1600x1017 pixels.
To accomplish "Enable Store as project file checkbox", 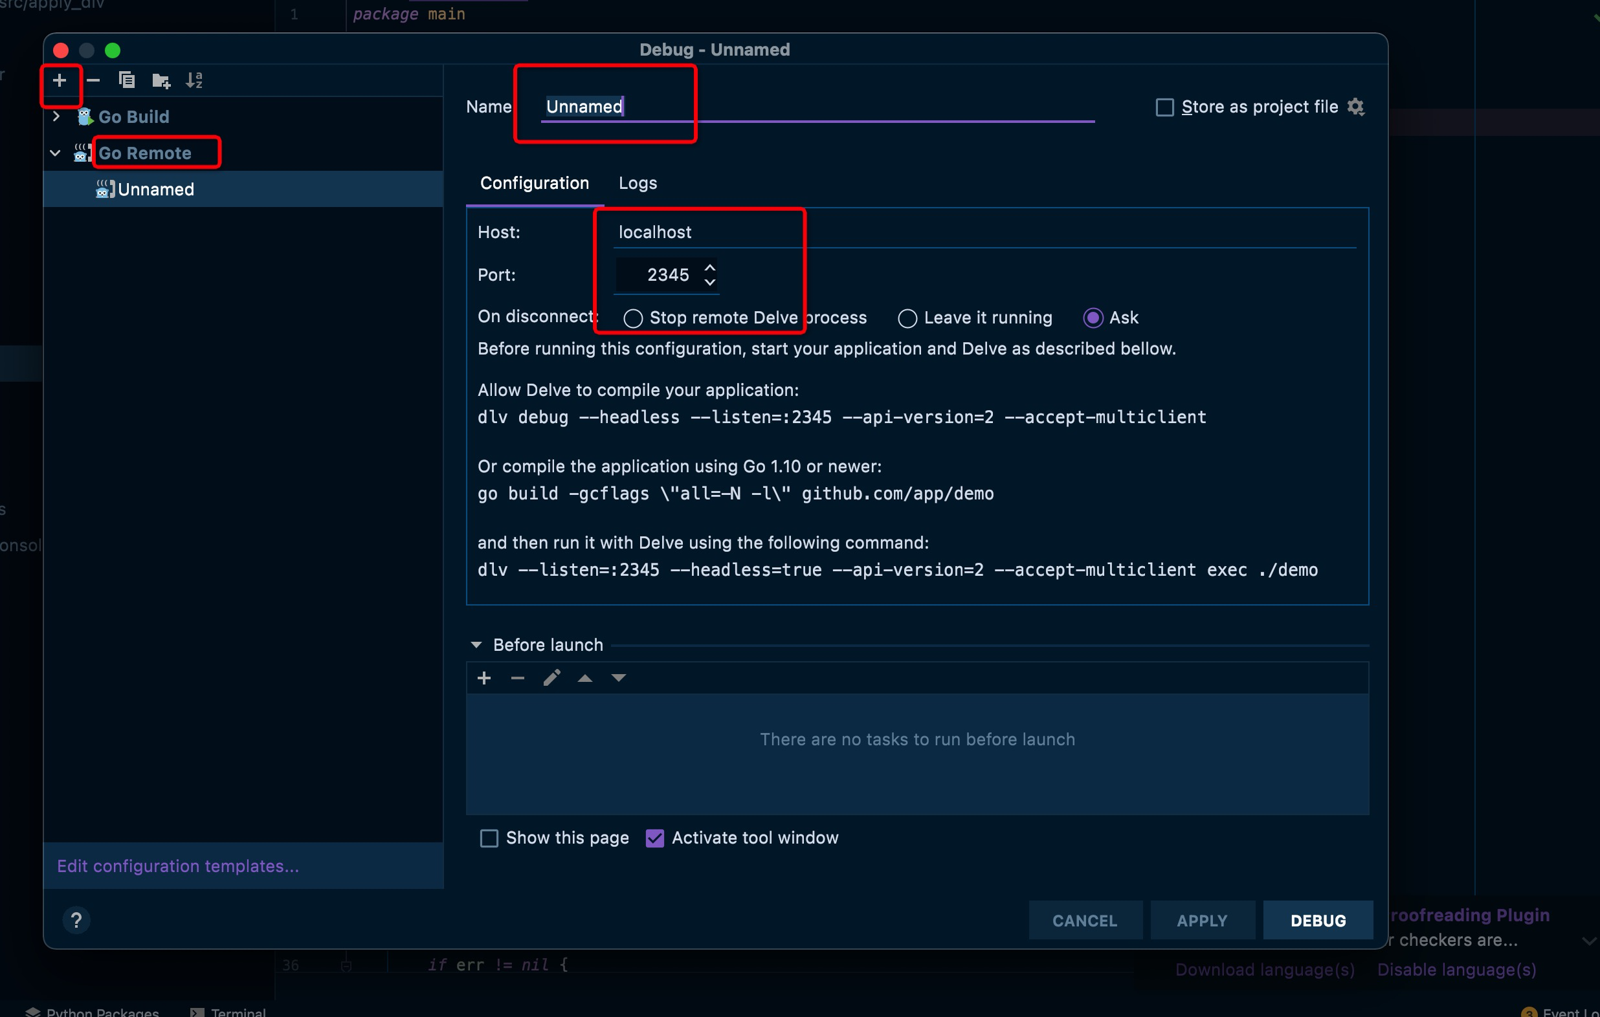I will tap(1165, 107).
